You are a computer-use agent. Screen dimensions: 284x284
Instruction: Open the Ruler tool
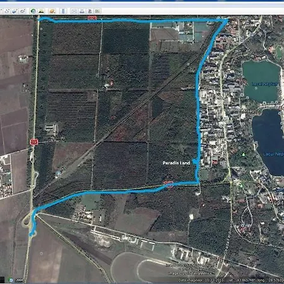tap(63, 11)
